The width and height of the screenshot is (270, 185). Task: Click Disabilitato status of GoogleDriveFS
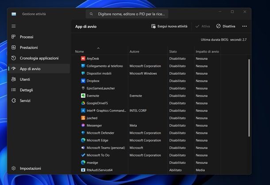(x=177, y=103)
